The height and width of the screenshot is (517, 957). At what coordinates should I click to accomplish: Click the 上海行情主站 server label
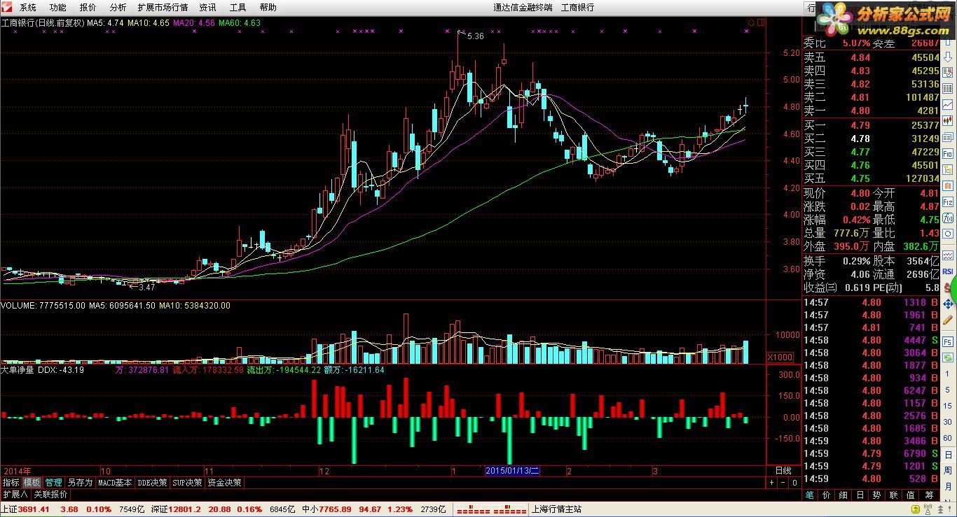pos(556,509)
